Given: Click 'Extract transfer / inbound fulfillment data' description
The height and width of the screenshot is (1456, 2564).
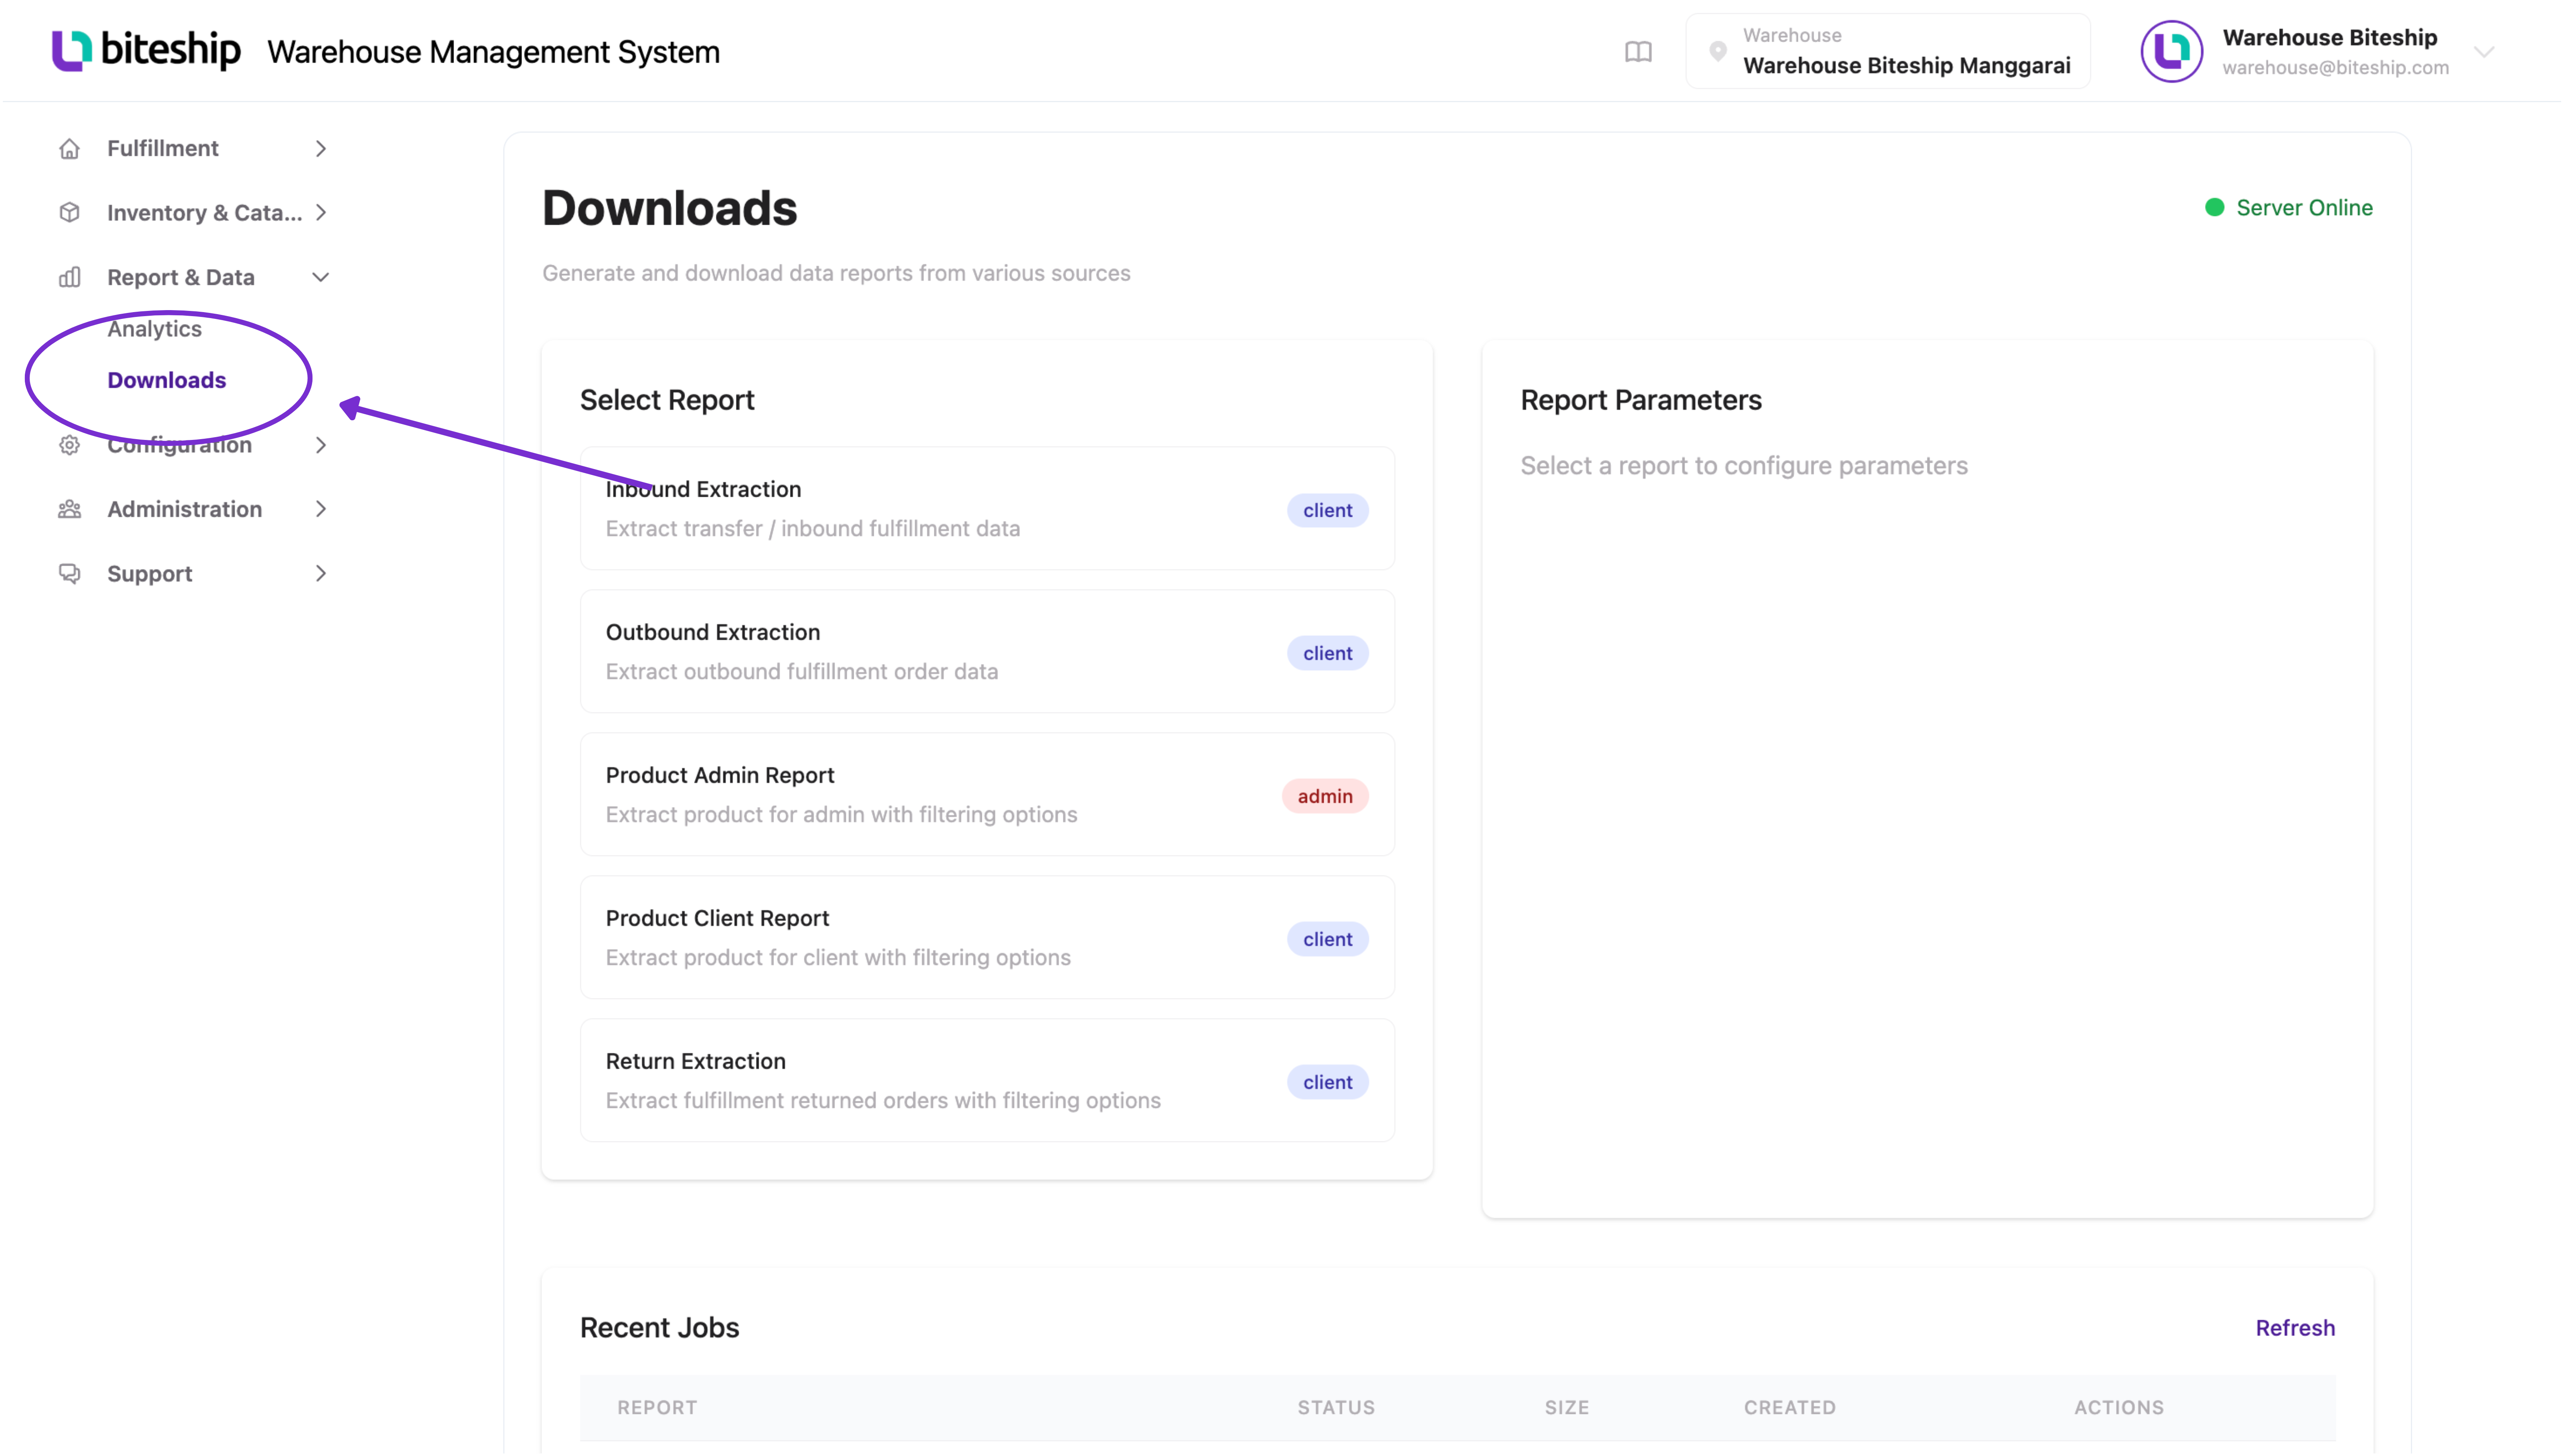Looking at the screenshot, I should point(813,528).
